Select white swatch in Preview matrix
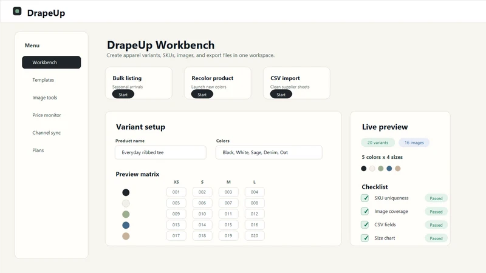The image size is (486, 273). pos(126,203)
